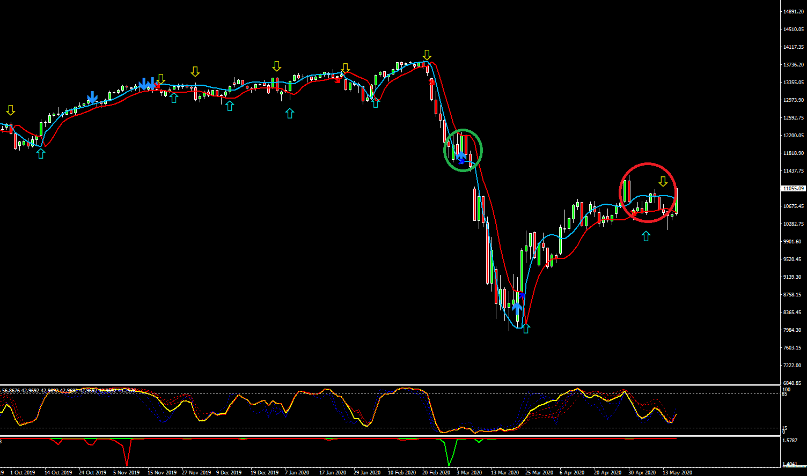The height and width of the screenshot is (476, 807).
Task: Click the 14510.05 price axis label
Action: pos(794,29)
